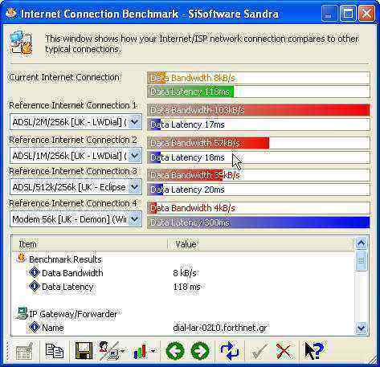
Task: Click the Reference Internet Connection 4 label
Action: (73, 203)
